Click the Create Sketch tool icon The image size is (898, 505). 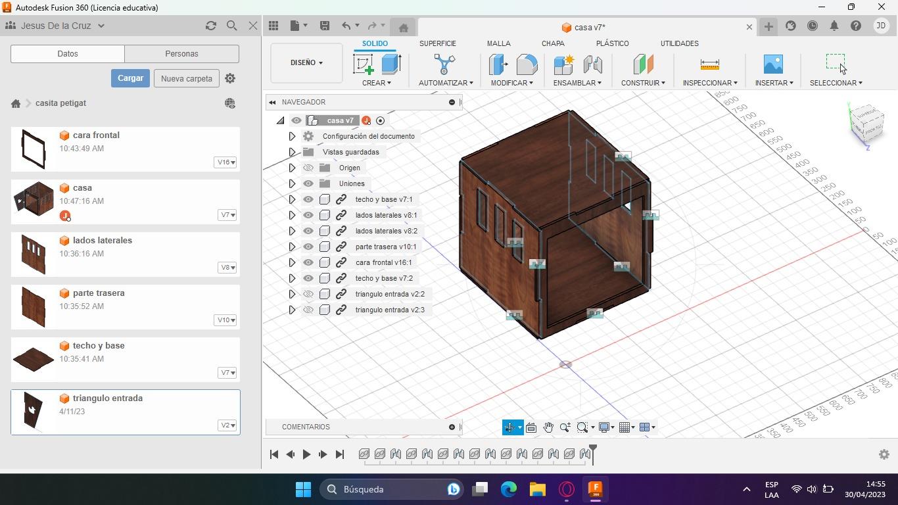364,64
